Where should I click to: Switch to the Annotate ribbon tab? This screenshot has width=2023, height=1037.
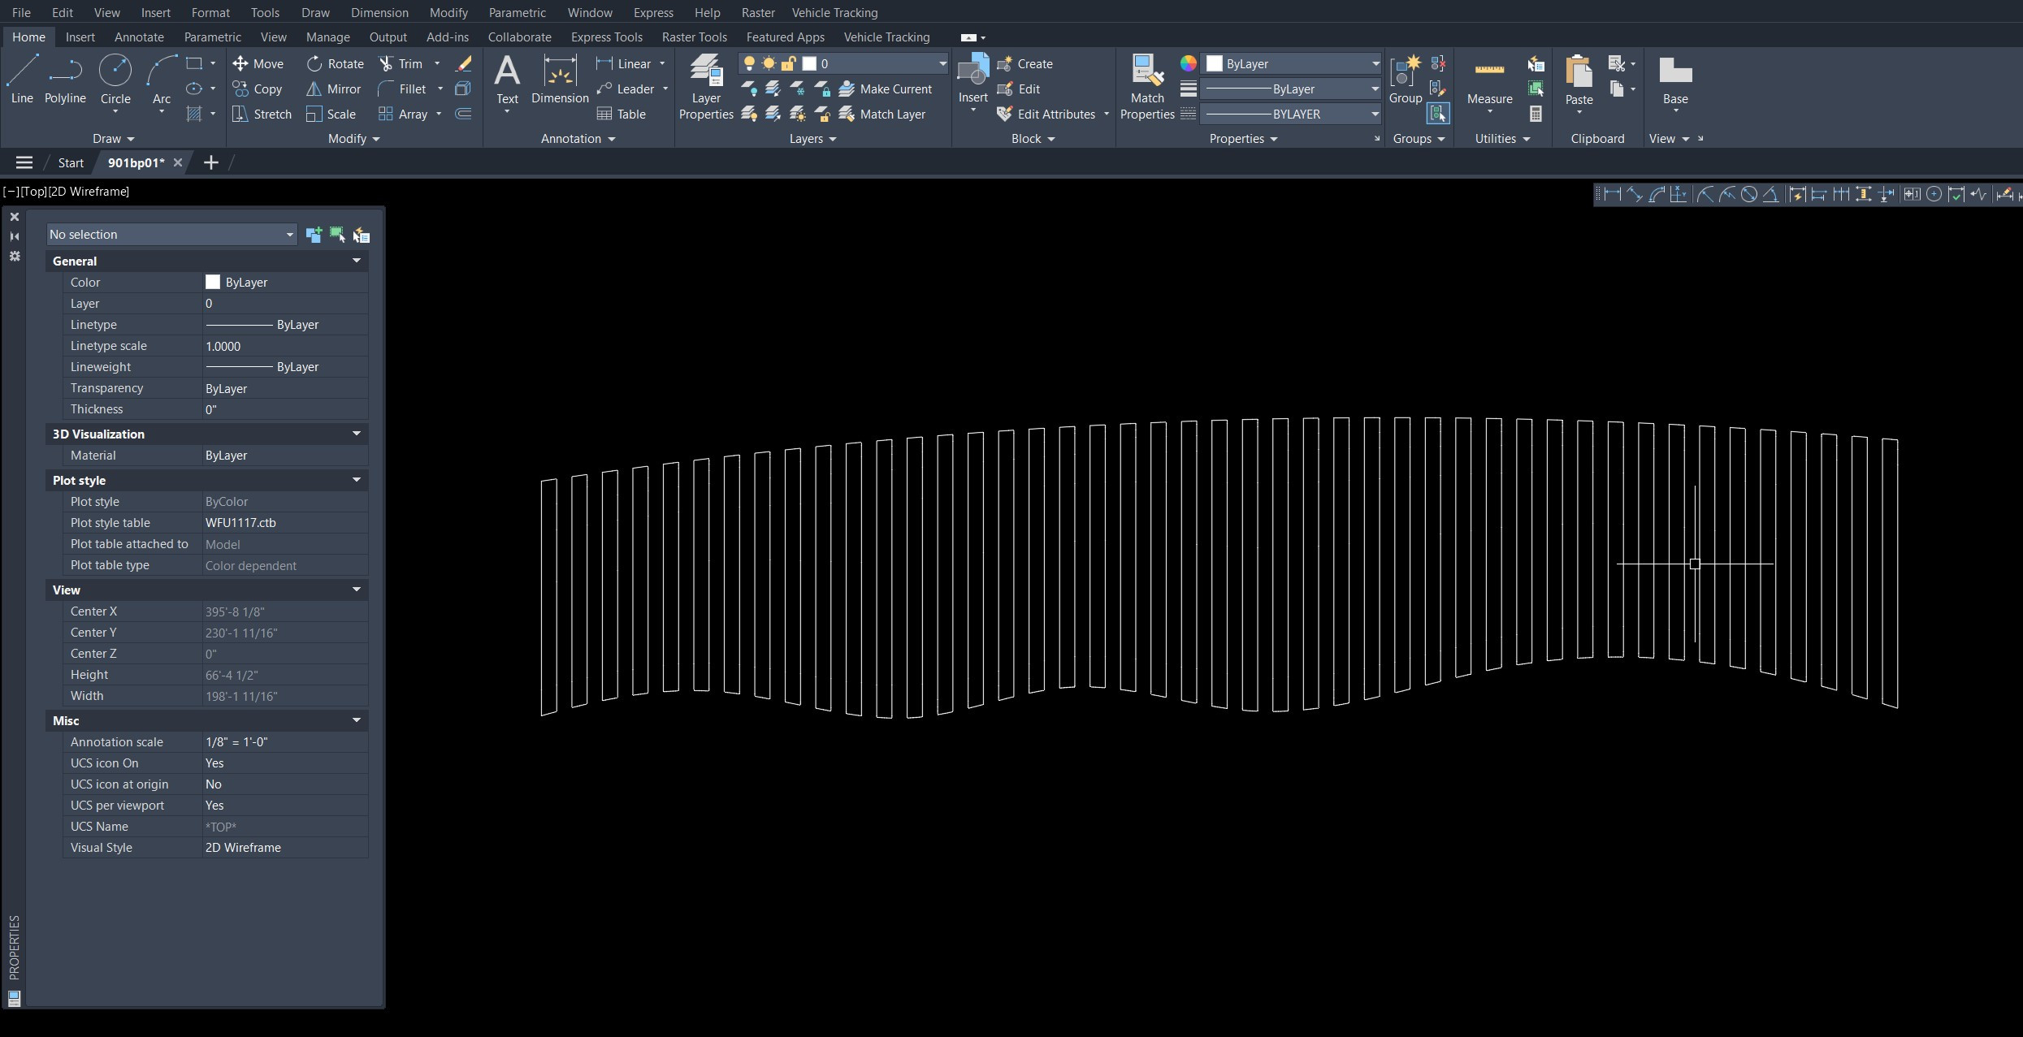[x=139, y=37]
